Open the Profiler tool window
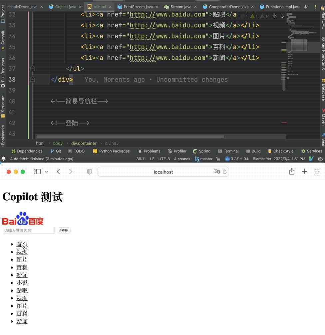Screen dimensions: 325x335 pyautogui.click(x=177, y=151)
